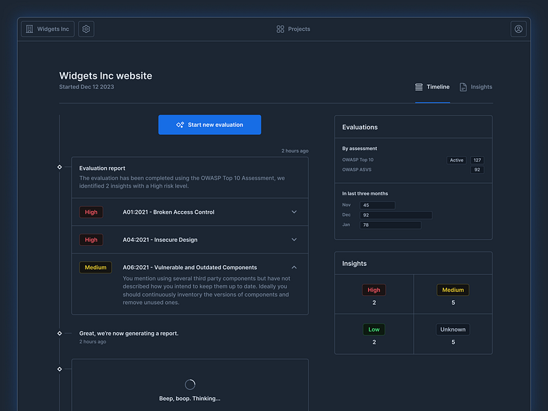
Task: Open the settings gear icon
Action: click(86, 29)
